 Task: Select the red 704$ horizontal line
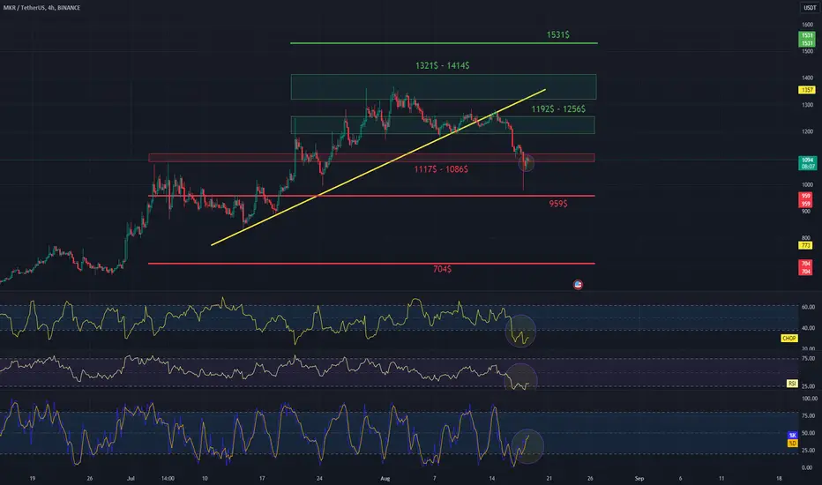point(371,263)
